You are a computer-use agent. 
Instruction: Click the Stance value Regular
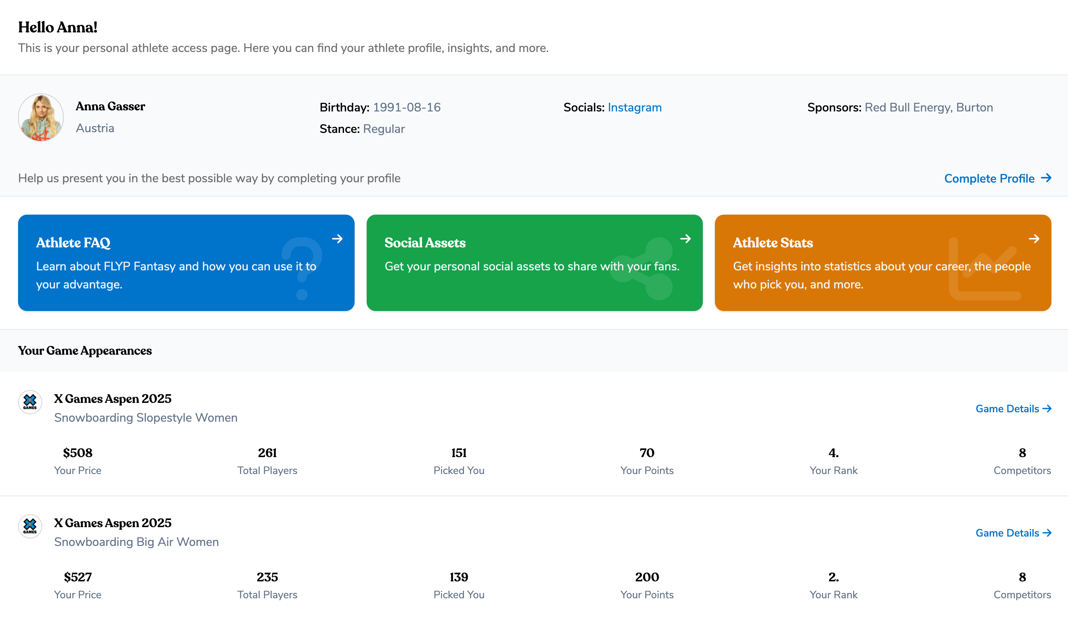tap(384, 129)
